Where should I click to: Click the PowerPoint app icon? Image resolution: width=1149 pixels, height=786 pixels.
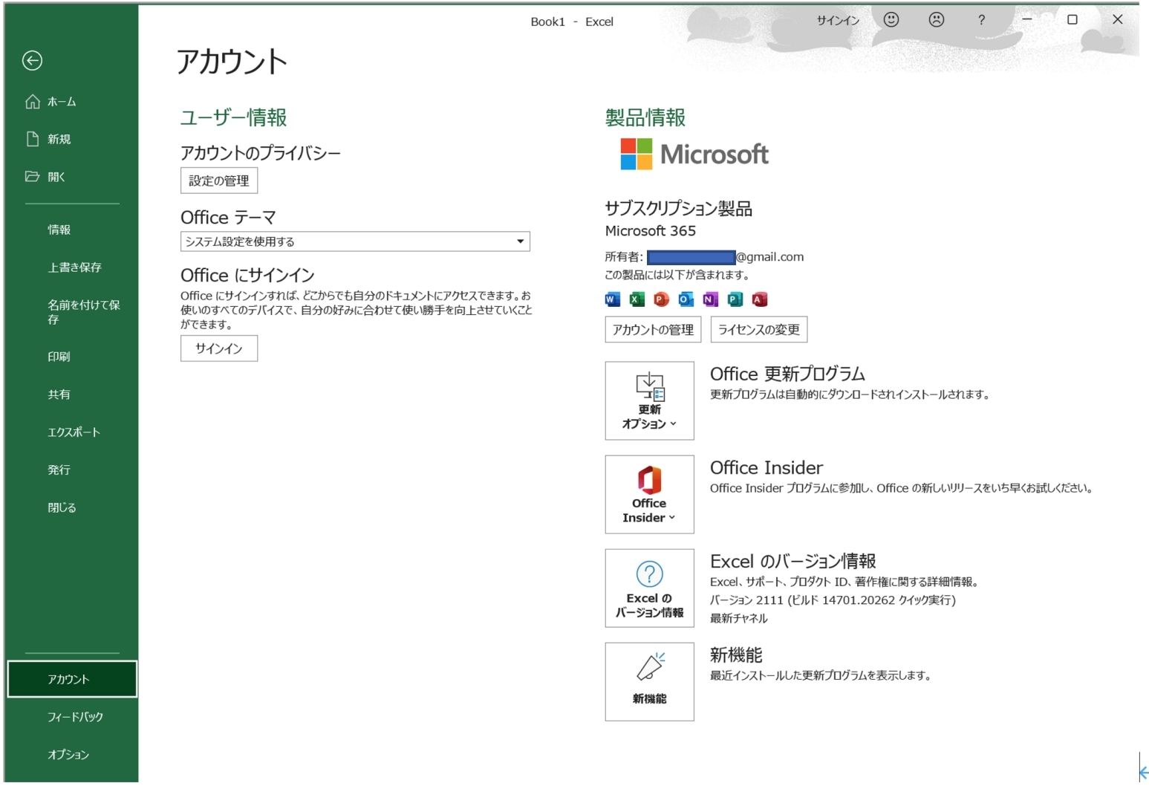[661, 299]
